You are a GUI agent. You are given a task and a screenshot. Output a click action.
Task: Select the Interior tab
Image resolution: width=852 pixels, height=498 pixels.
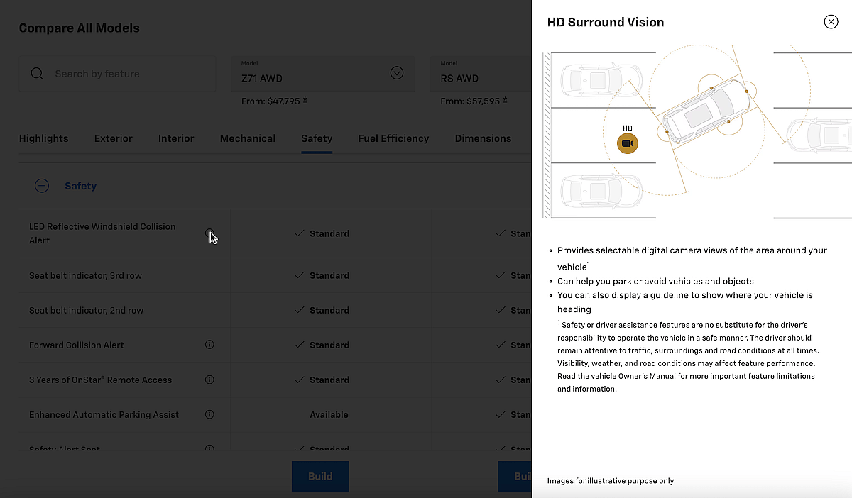coord(176,138)
